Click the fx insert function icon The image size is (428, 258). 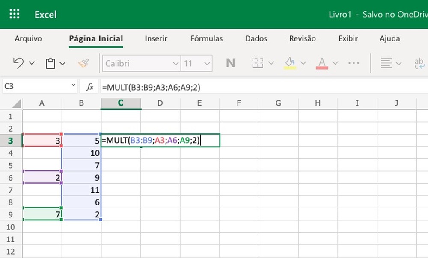[89, 86]
